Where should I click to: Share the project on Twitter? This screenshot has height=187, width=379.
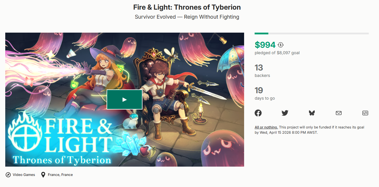285,113
